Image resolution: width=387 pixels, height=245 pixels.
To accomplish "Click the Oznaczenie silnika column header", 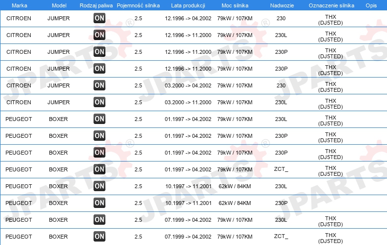I will point(332,5).
